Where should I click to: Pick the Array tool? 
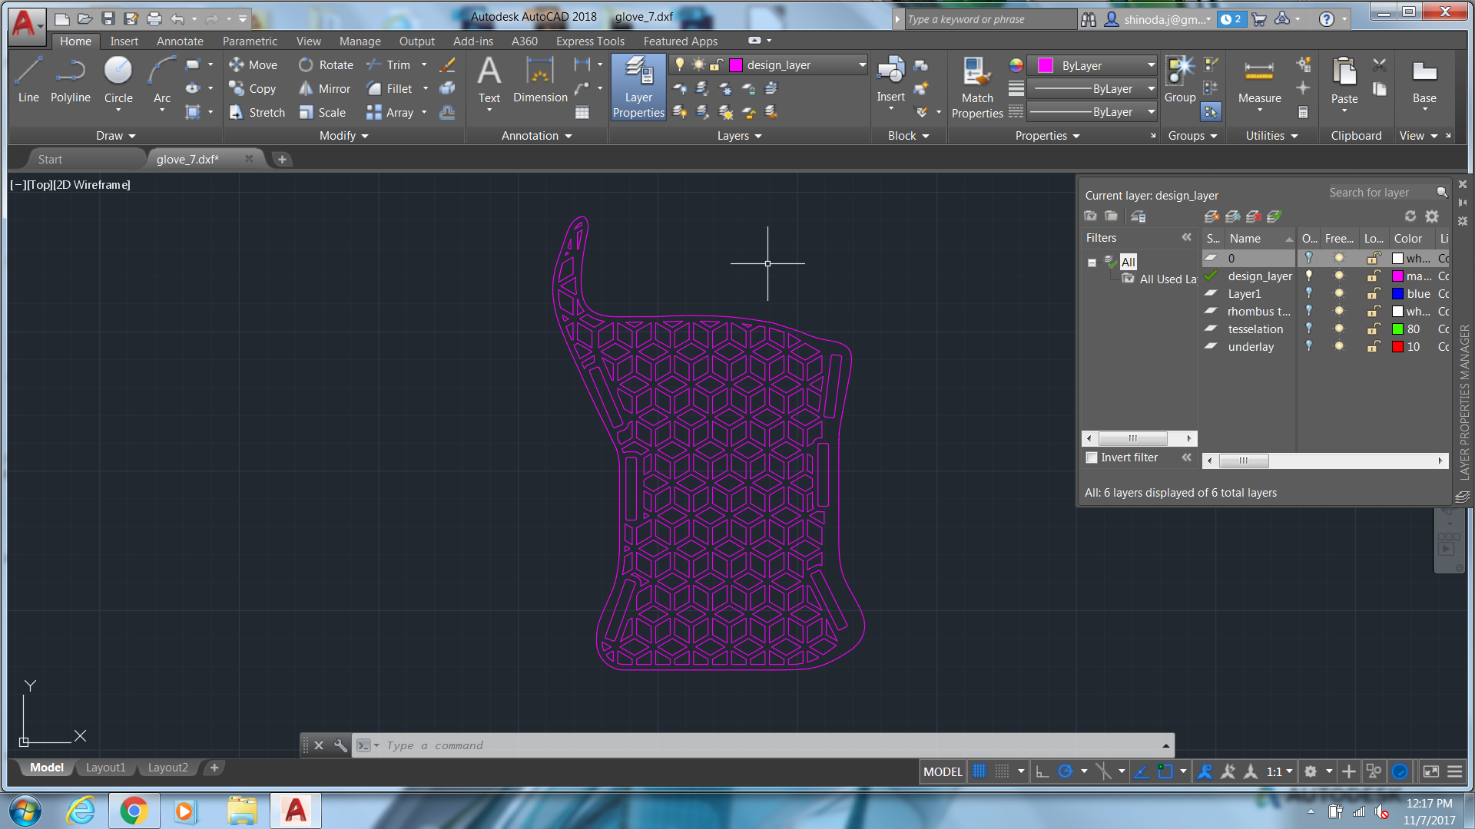click(390, 113)
